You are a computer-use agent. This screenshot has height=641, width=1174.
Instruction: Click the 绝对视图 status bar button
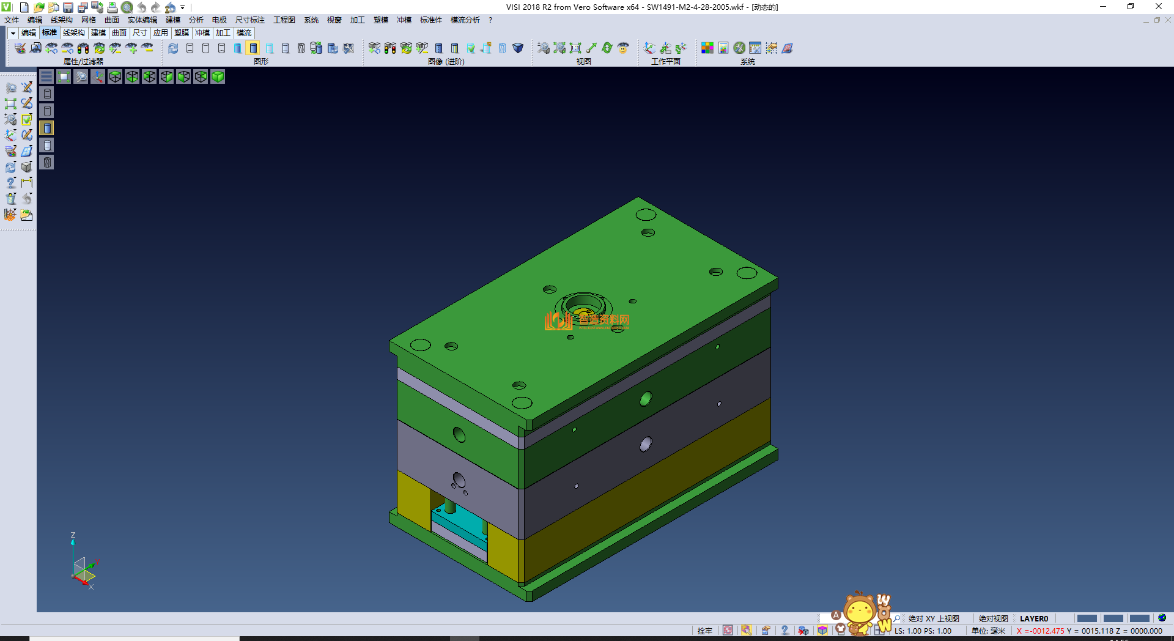pyautogui.click(x=993, y=618)
